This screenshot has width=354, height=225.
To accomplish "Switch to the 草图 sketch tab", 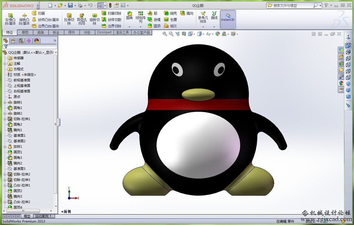I will click(x=25, y=32).
